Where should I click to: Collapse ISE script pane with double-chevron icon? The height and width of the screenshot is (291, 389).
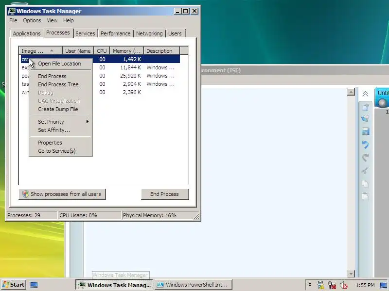click(365, 94)
